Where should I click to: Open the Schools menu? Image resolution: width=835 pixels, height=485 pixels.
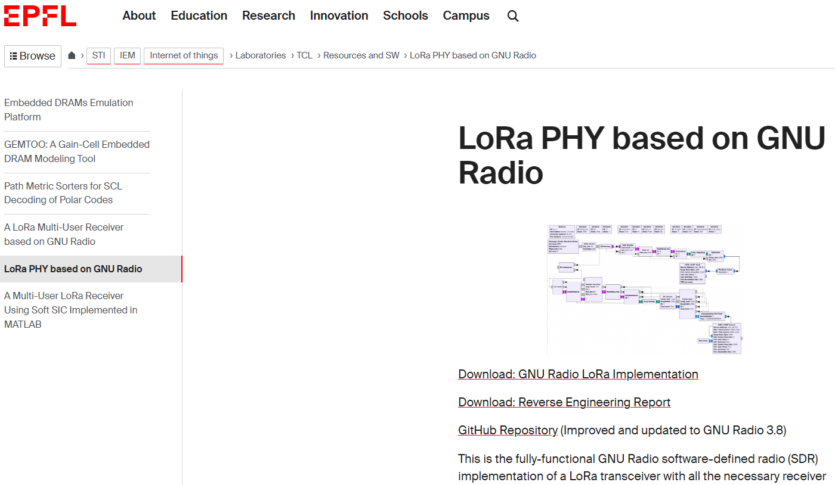[x=405, y=16]
